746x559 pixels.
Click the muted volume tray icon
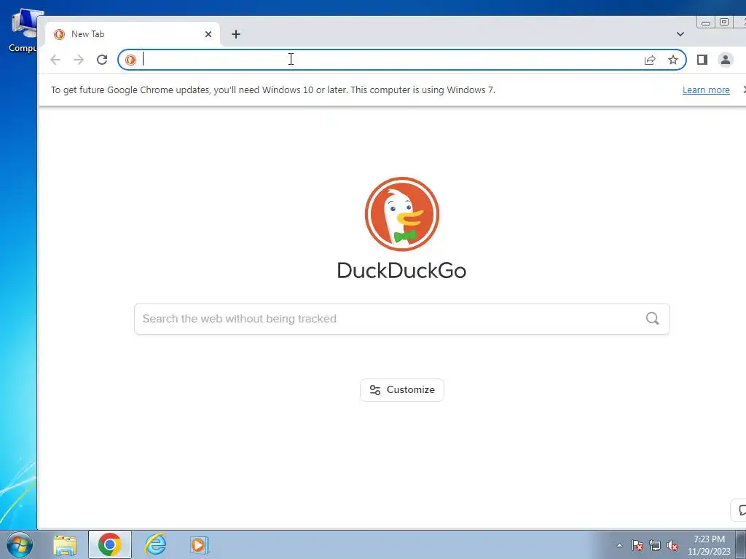(x=672, y=545)
